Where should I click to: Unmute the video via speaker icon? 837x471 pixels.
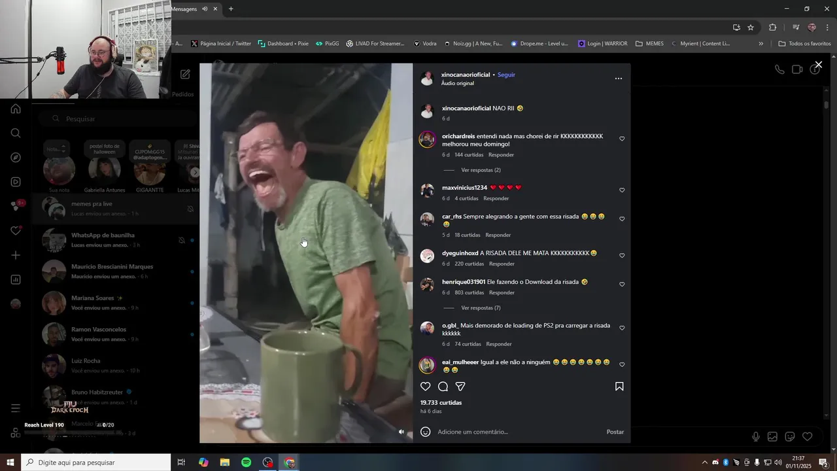(401, 432)
